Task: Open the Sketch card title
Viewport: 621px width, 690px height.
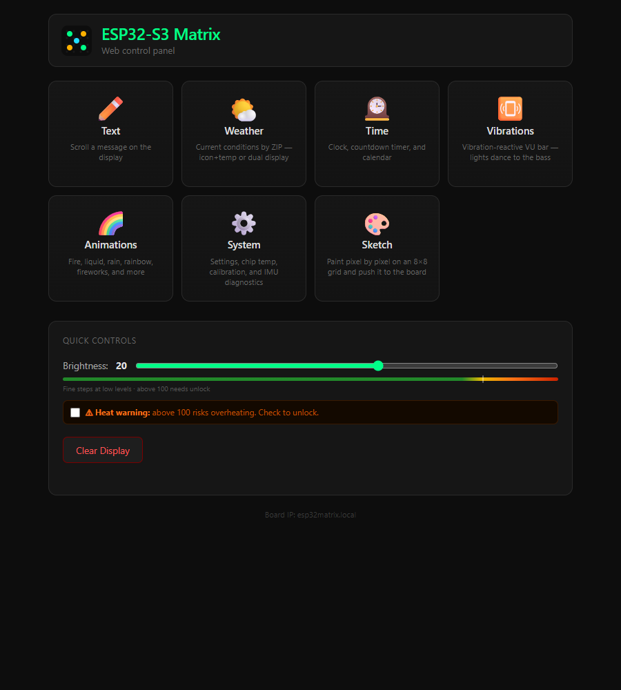Action: (x=377, y=245)
